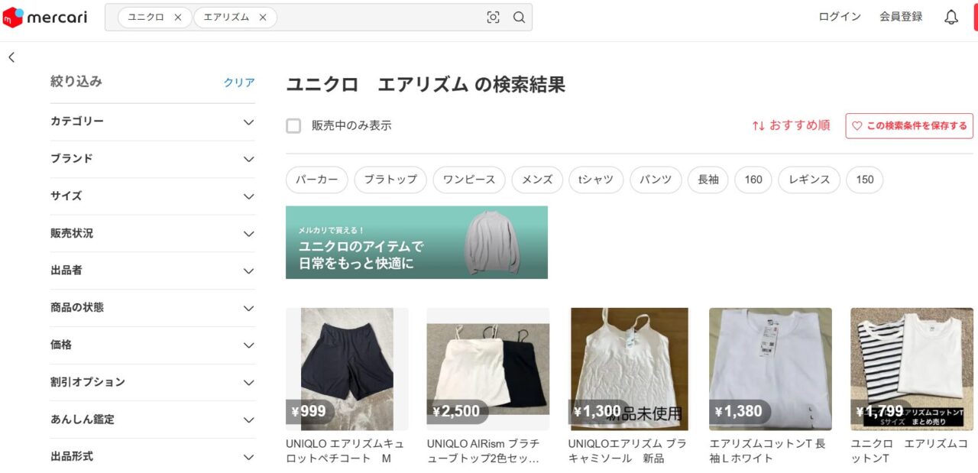The height and width of the screenshot is (473, 978).
Task: Open the ¥999 culotte petticoat thumbnail
Action: (x=347, y=369)
